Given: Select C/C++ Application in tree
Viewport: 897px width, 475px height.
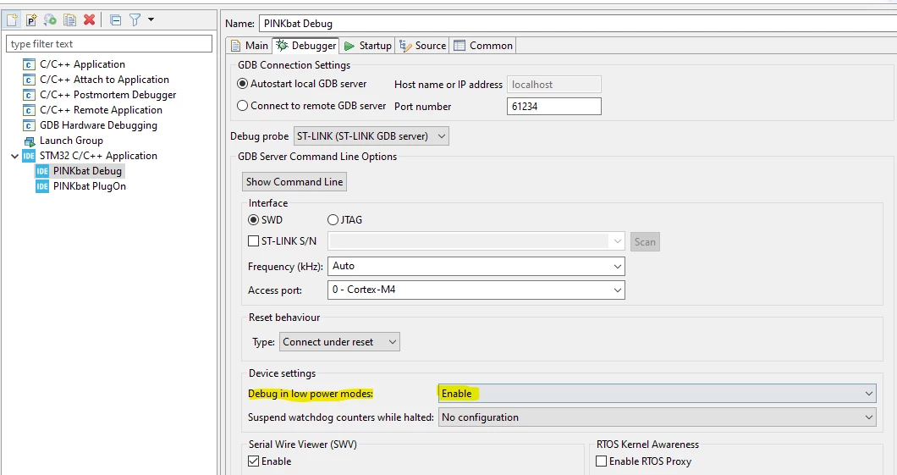Looking at the screenshot, I should (82, 64).
